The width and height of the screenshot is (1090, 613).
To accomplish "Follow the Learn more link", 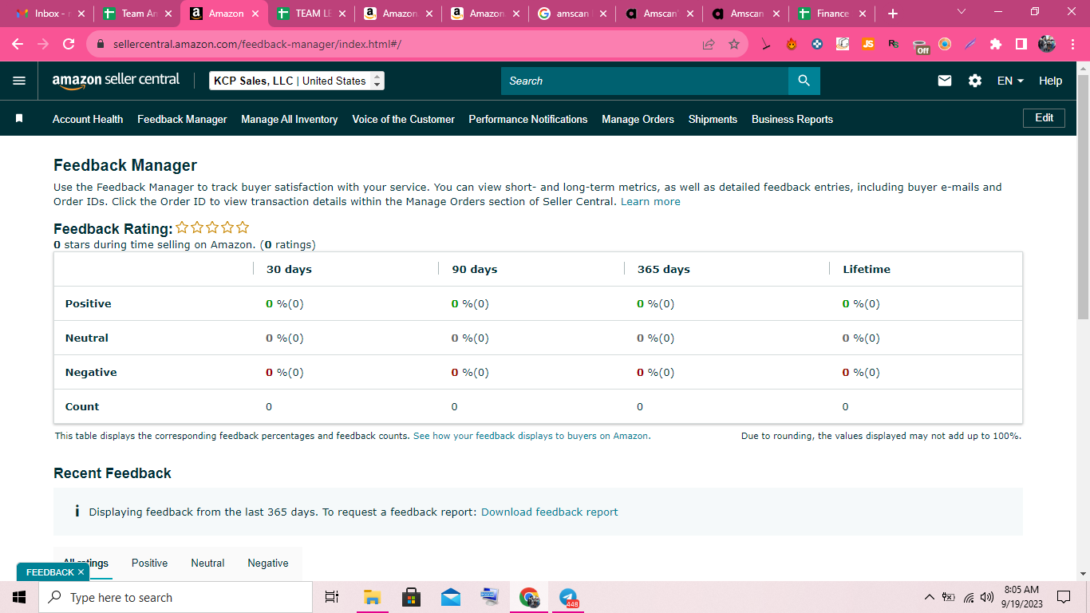I will click(650, 202).
